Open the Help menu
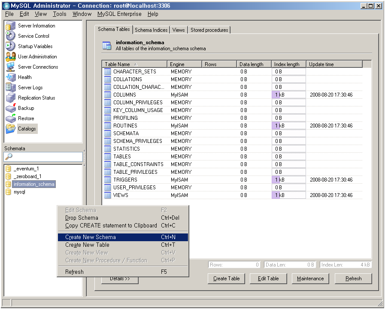 (153, 14)
